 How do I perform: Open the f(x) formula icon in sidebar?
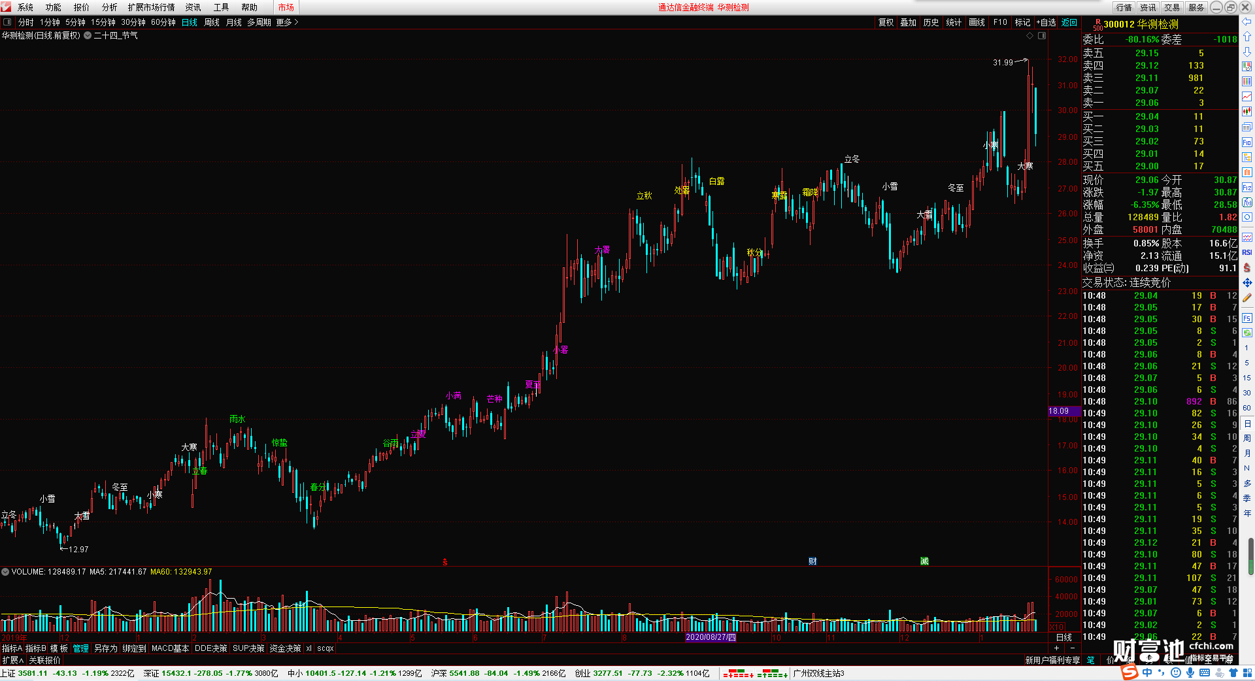pos(1247,203)
